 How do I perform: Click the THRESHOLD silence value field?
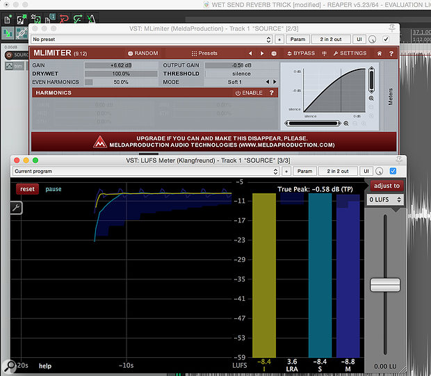241,74
